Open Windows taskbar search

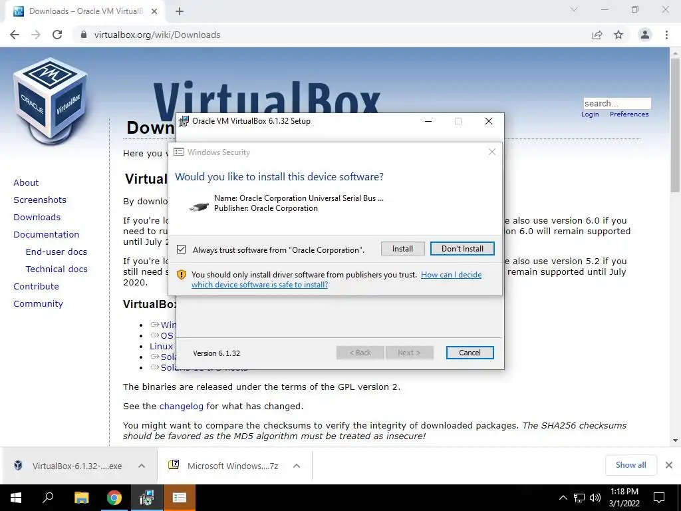[x=48, y=498]
